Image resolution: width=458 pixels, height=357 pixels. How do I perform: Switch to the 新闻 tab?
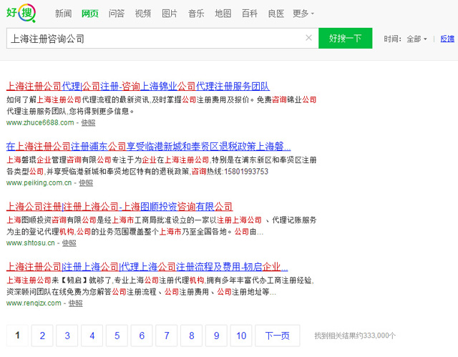pos(63,14)
